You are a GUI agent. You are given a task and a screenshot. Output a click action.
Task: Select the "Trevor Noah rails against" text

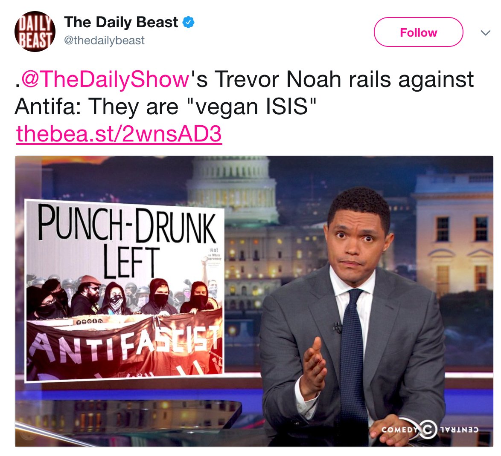pyautogui.click(x=344, y=79)
